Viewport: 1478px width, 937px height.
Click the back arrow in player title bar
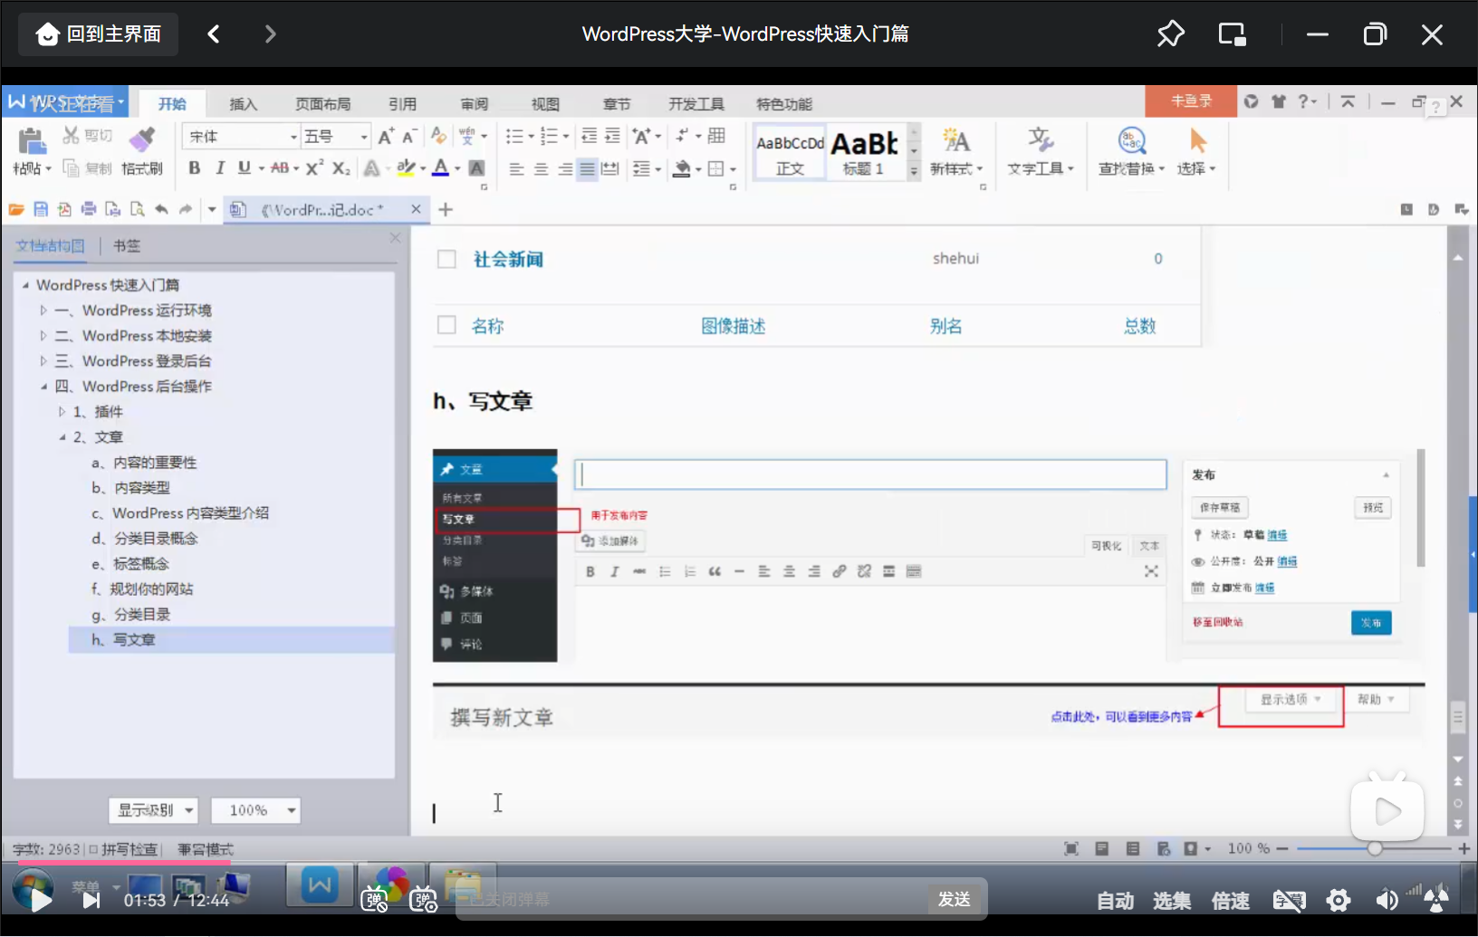coord(213,34)
